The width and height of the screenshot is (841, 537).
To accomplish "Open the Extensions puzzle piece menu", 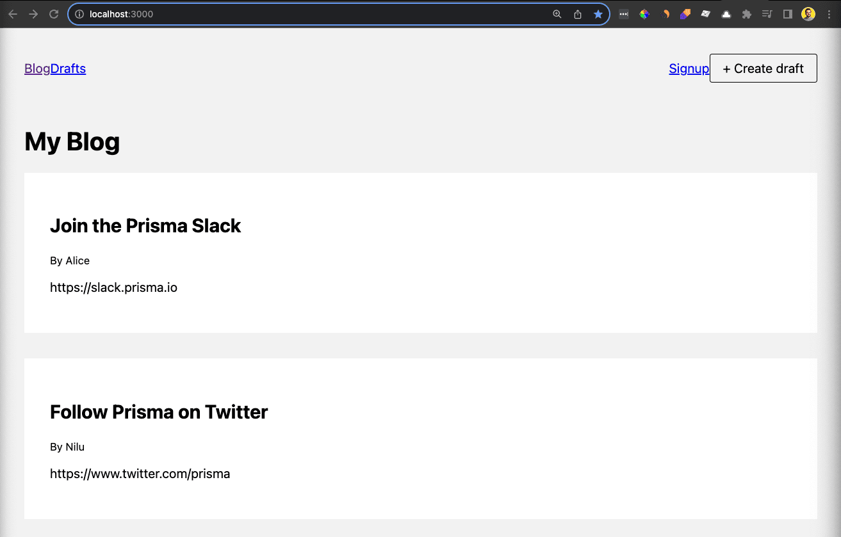I will tap(746, 14).
